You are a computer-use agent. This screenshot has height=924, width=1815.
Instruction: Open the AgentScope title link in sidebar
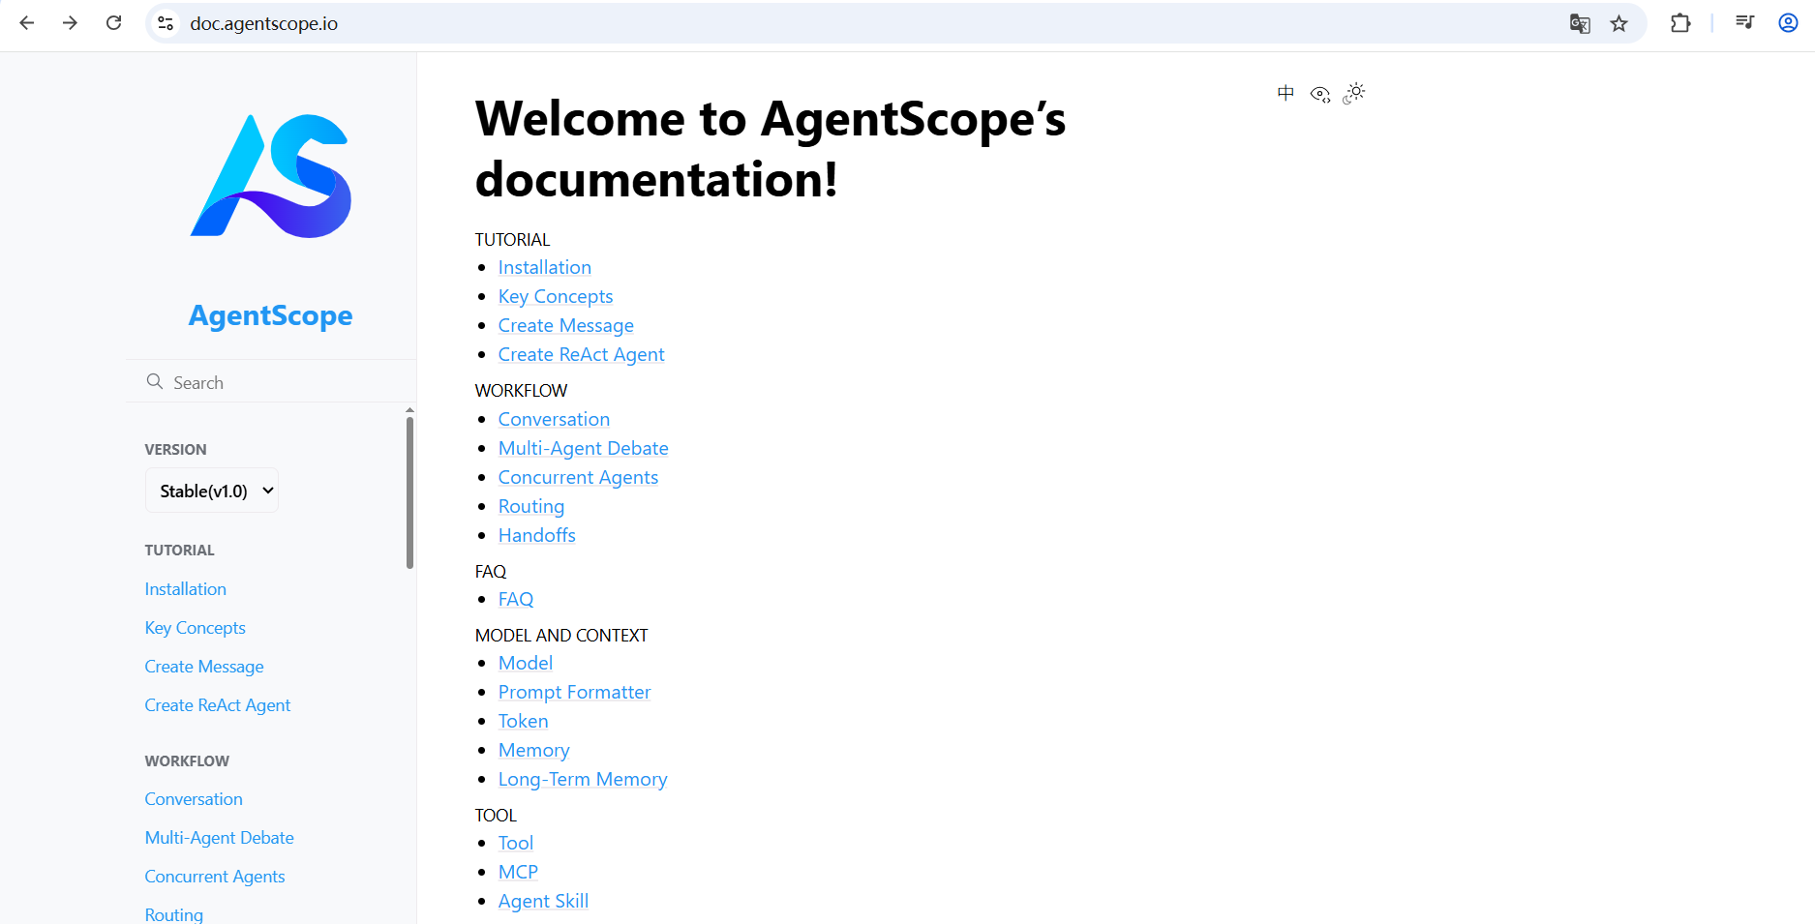[x=271, y=315]
